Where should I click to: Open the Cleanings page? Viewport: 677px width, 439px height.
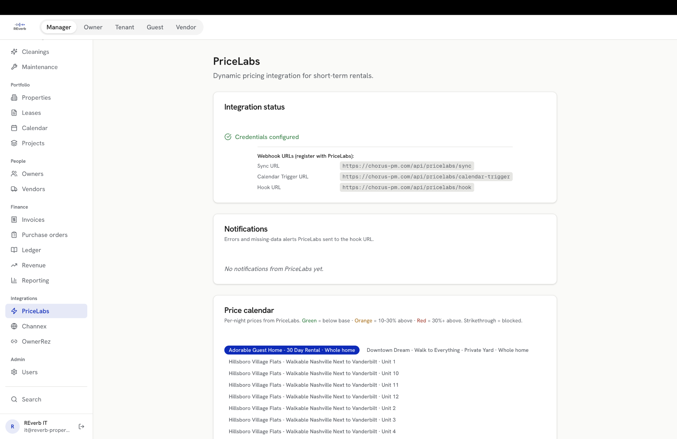[46, 52]
